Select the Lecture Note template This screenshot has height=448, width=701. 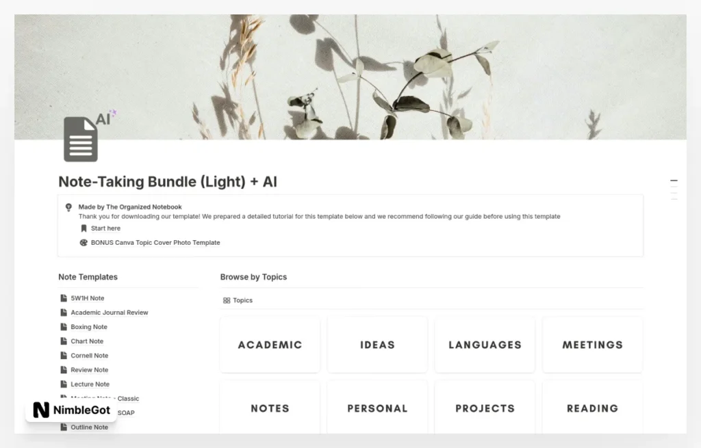click(x=90, y=384)
